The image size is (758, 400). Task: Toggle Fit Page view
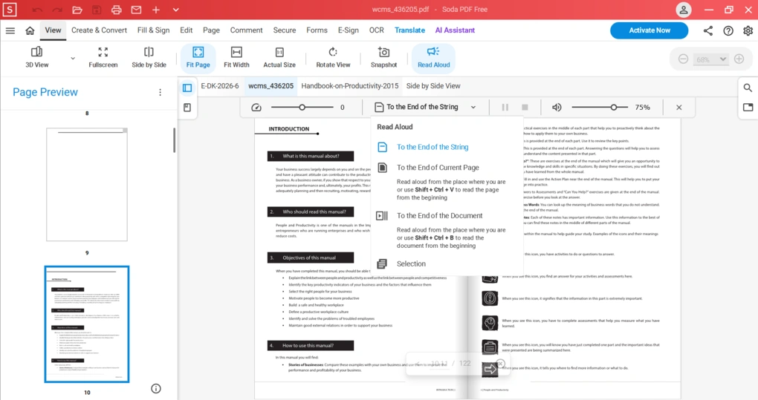198,57
